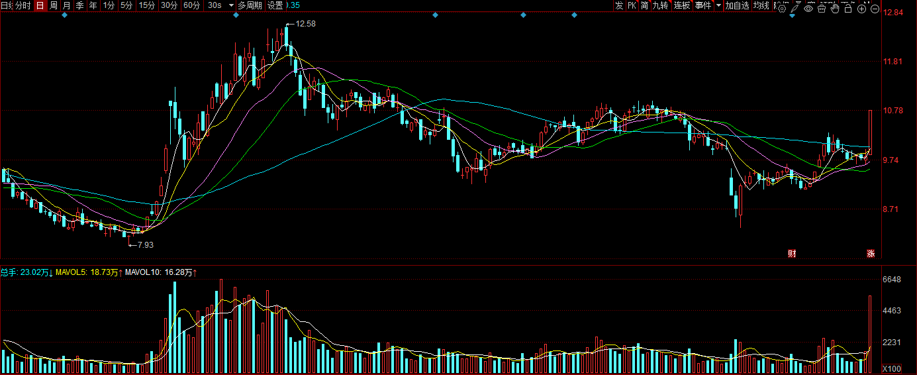Toggle 均线 moving average lines
The image size is (917, 375).
(761, 5)
